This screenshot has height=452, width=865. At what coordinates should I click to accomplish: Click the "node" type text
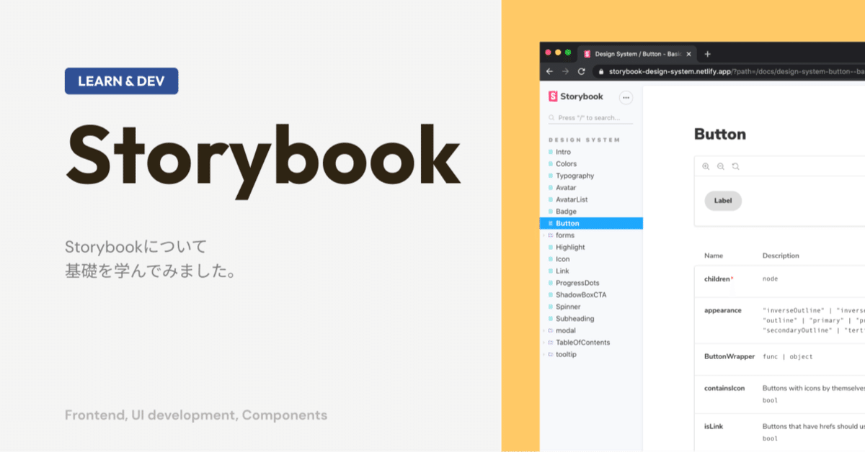771,279
